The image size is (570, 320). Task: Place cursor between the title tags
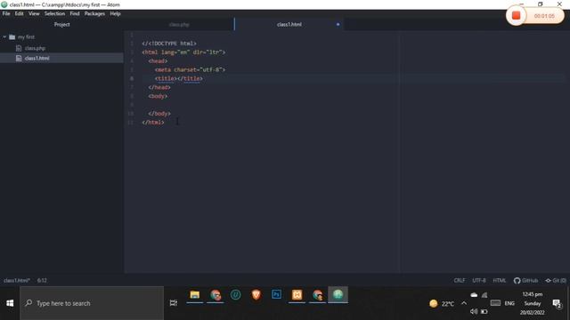176,78
